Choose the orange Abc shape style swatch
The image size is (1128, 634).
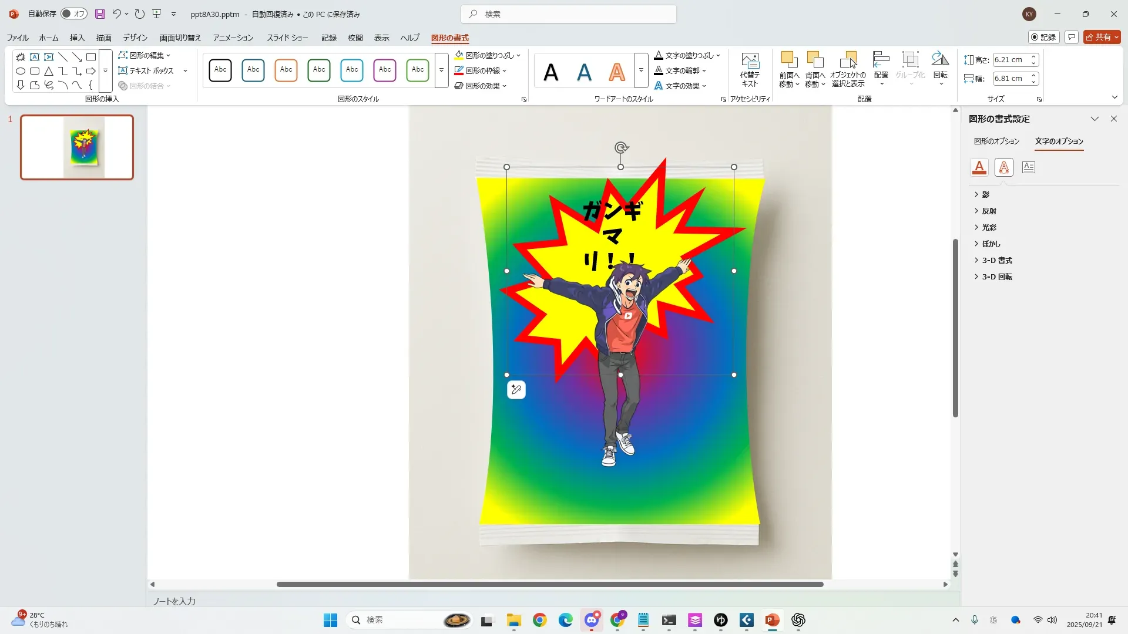pos(286,70)
